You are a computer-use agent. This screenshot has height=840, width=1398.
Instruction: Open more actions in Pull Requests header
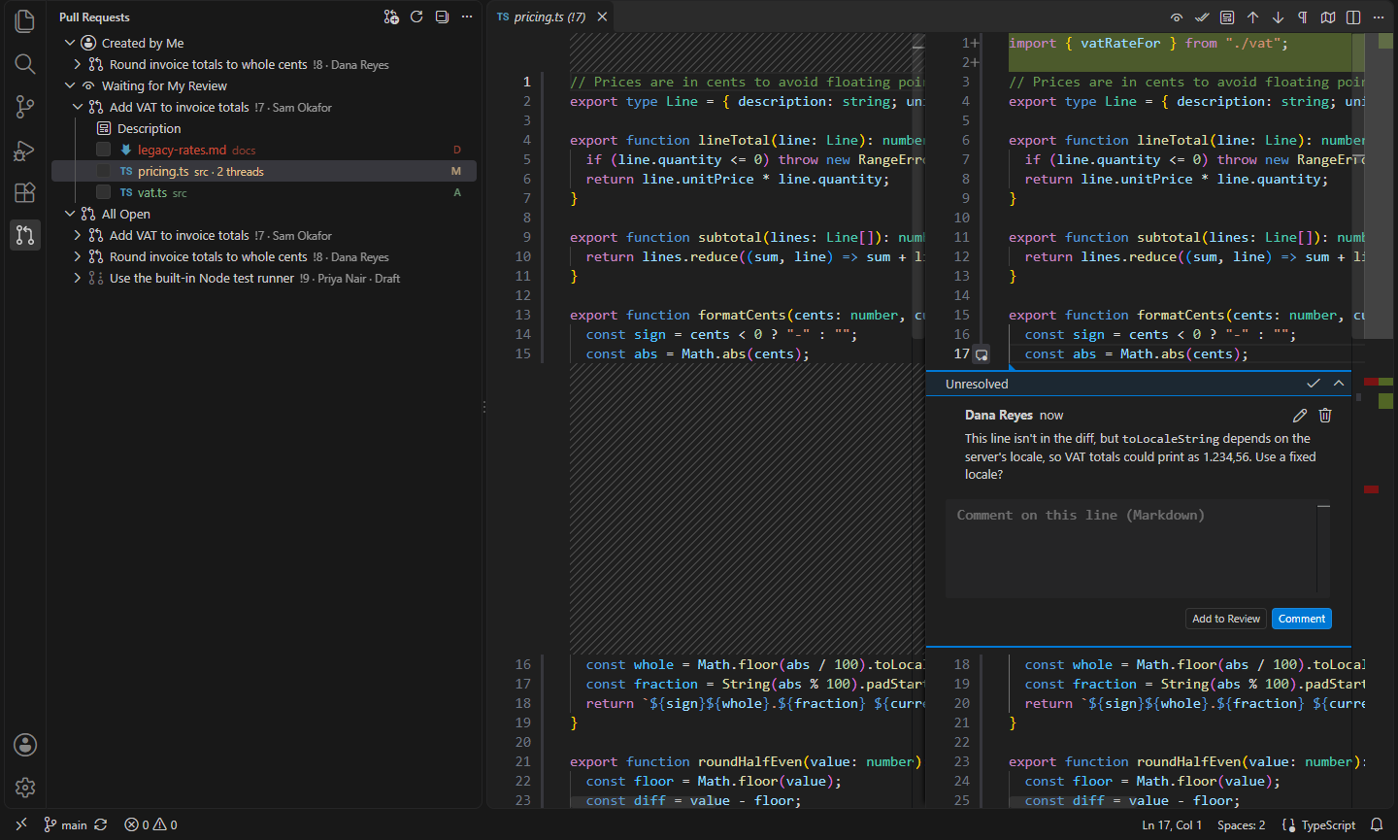467,17
